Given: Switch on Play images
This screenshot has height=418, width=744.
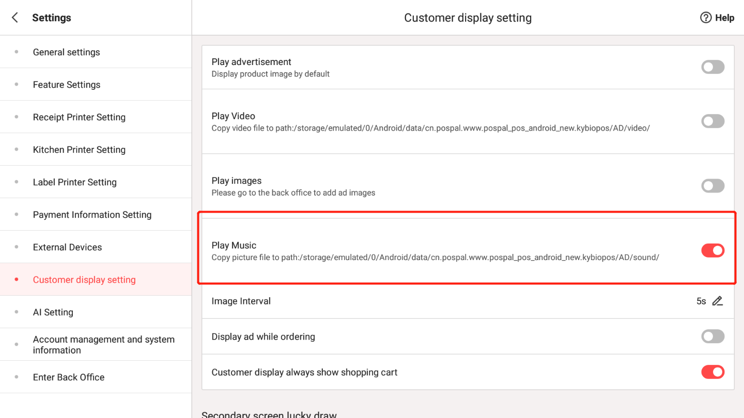Looking at the screenshot, I should pyautogui.click(x=713, y=186).
